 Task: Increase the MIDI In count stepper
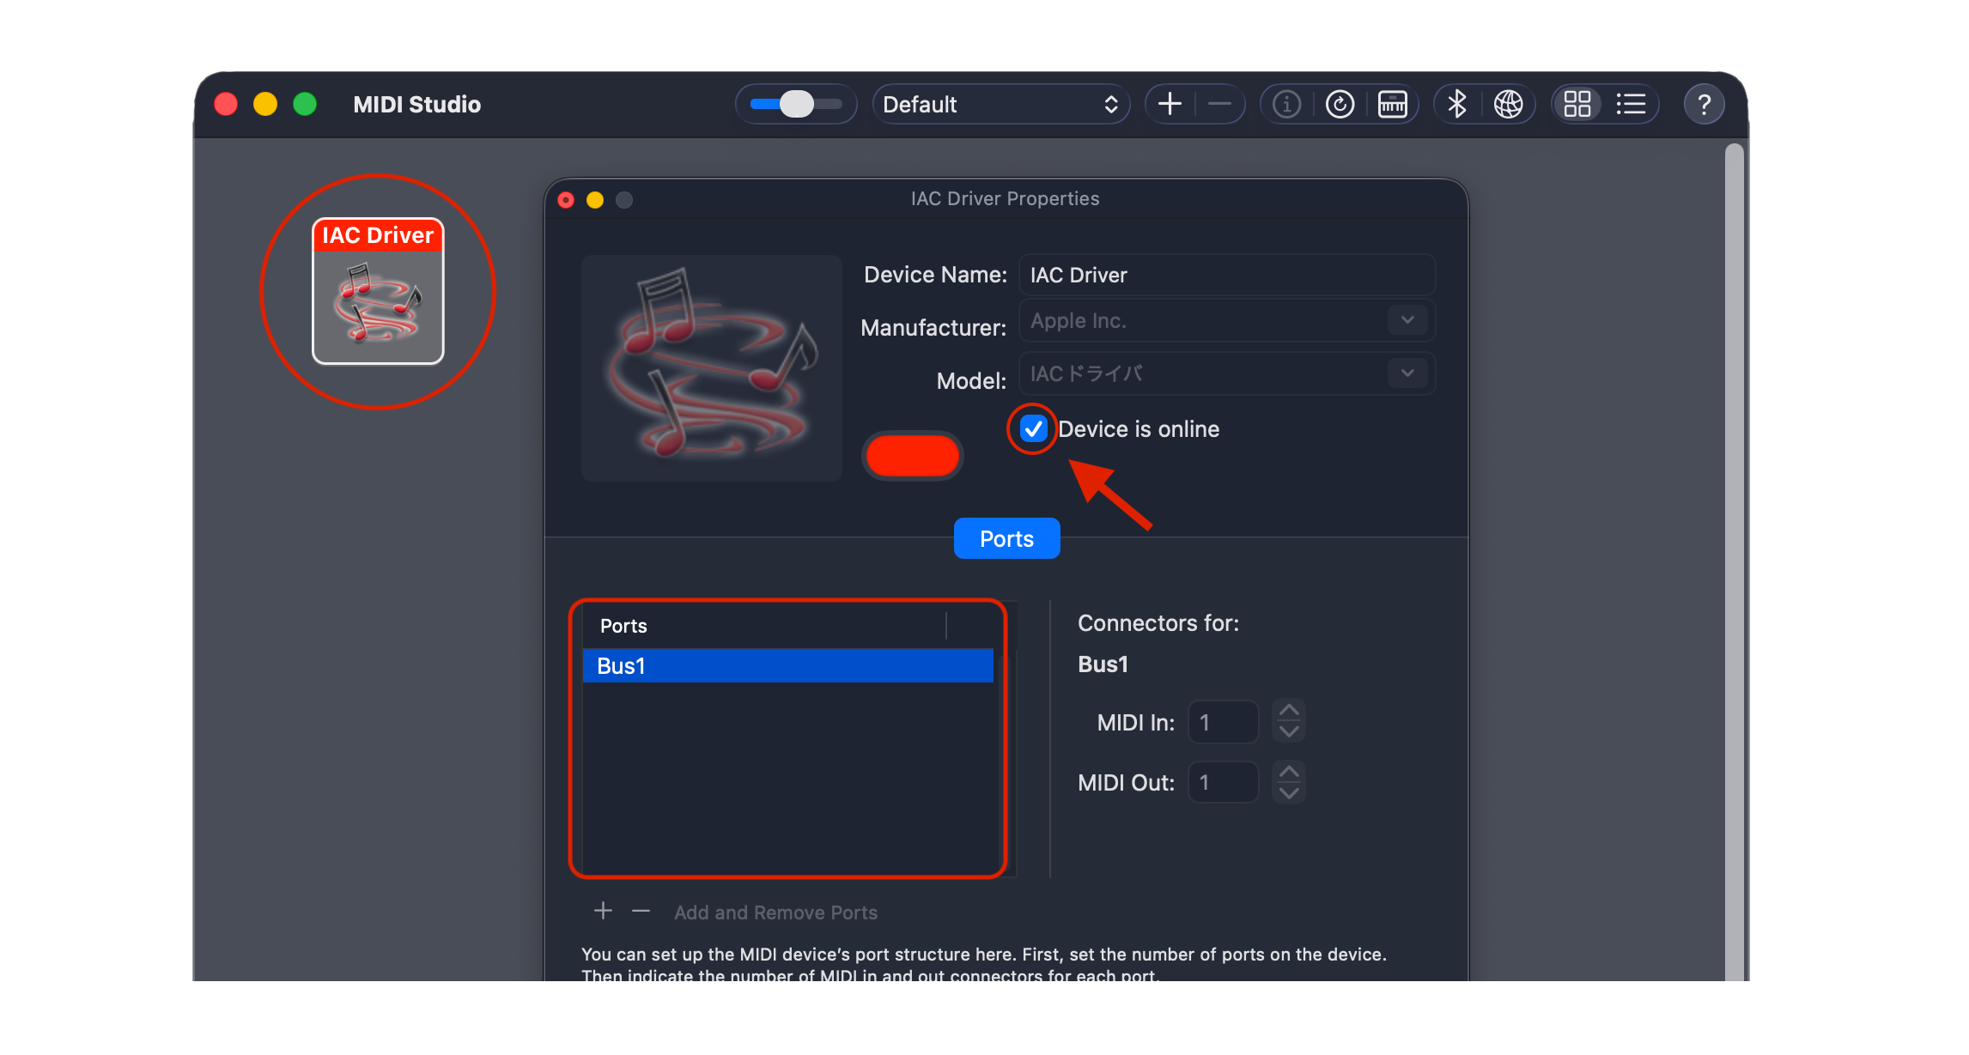[1289, 711]
